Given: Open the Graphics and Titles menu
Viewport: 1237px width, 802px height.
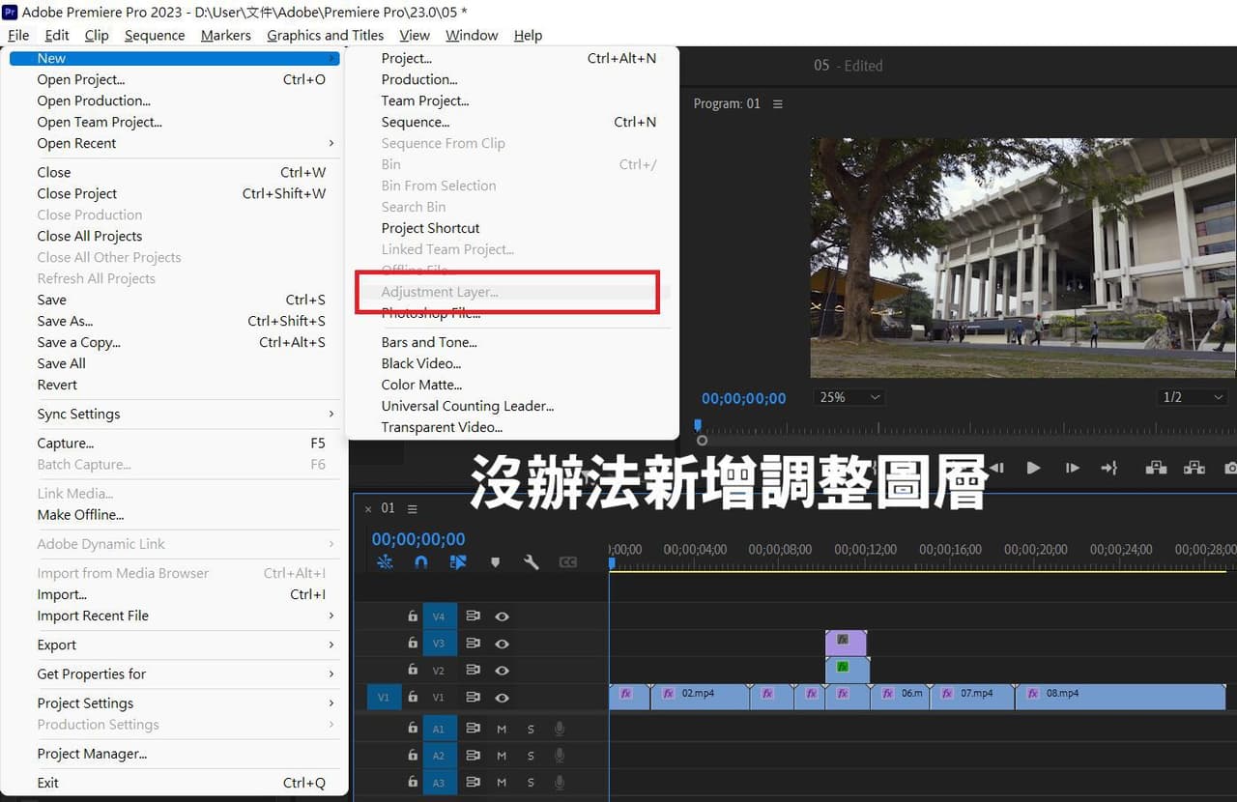Looking at the screenshot, I should click(325, 35).
